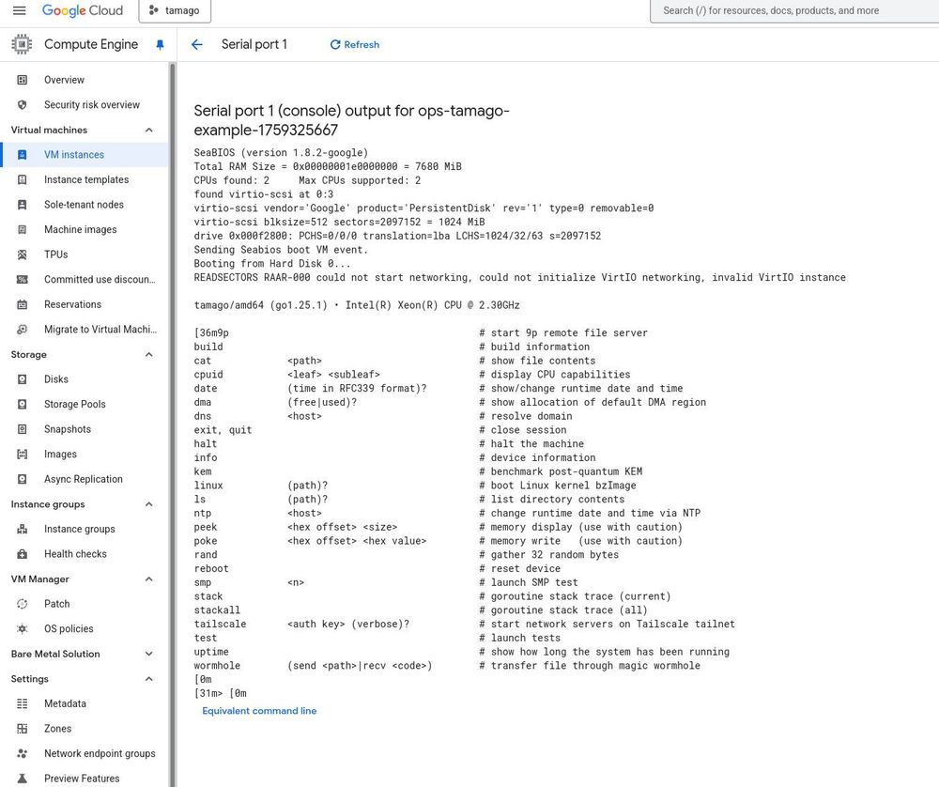Open the hamburger navigation menu
This screenshot has width=939, height=787.
[19, 10]
